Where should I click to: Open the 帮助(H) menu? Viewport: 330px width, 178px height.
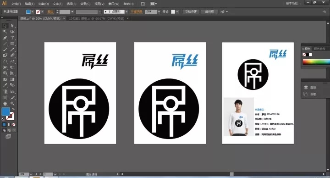click(128, 4)
